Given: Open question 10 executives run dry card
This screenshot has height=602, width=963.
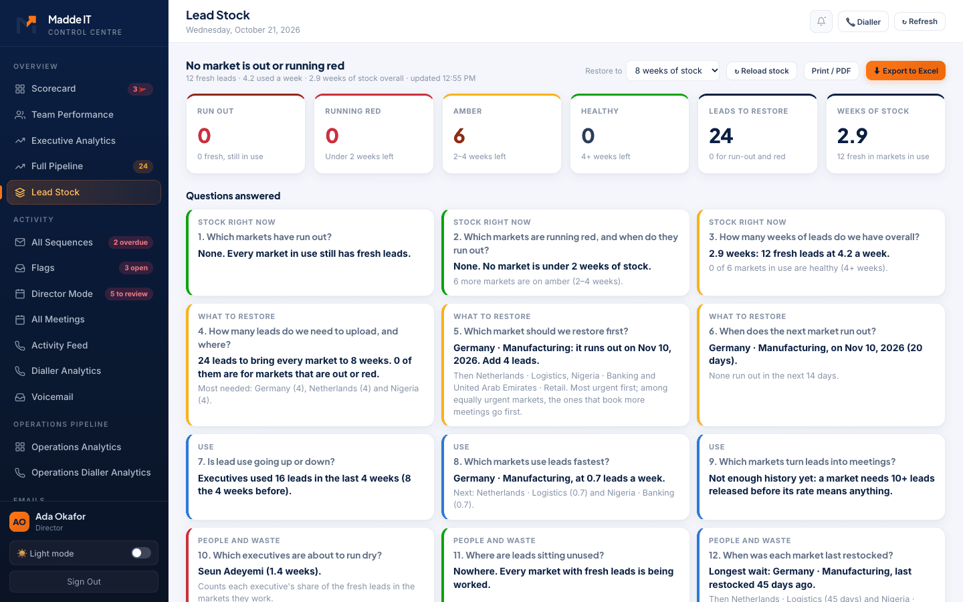Looking at the screenshot, I should (310, 565).
